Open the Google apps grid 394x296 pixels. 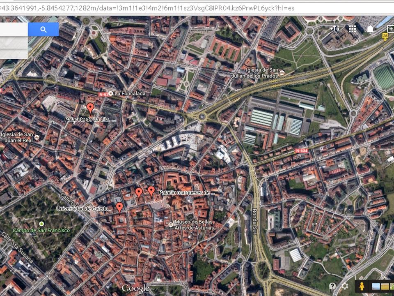tap(352, 29)
